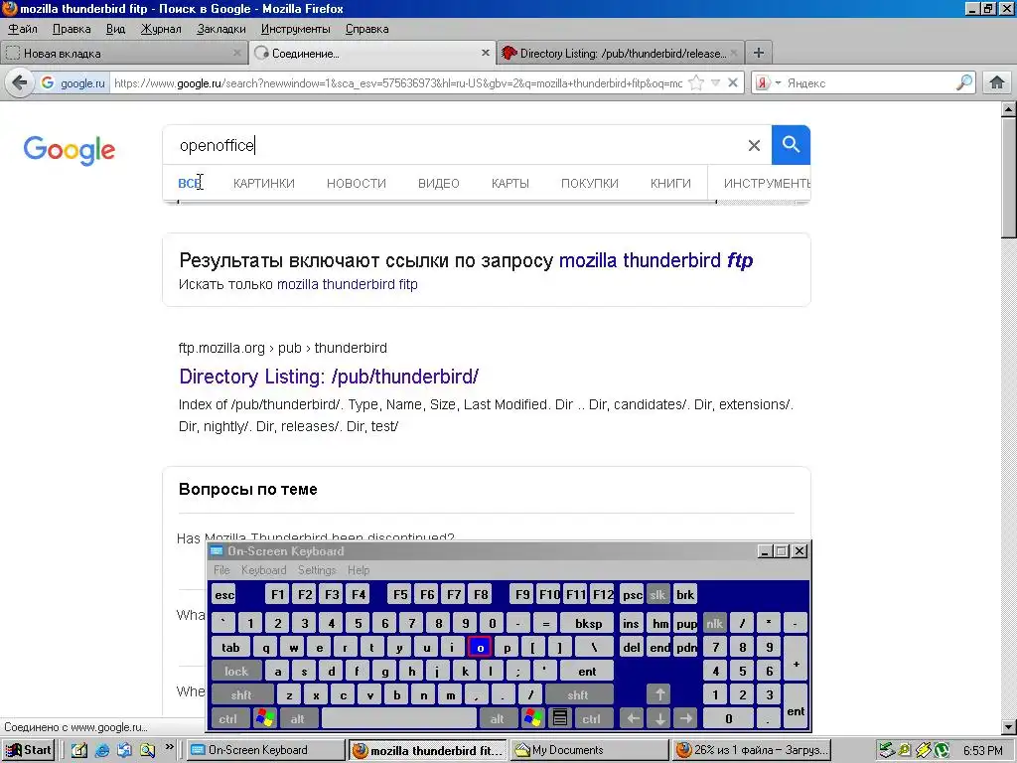Click the down arrow key on on-screen keyboard

pyautogui.click(x=659, y=718)
